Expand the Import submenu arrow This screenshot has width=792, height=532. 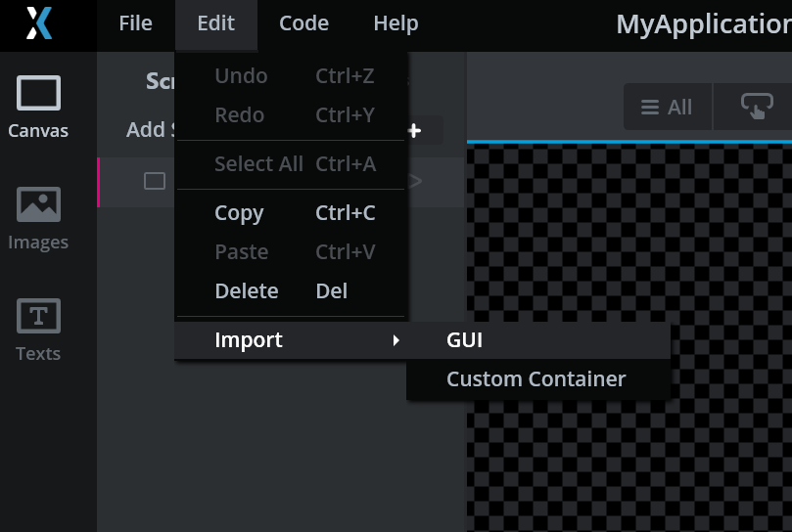396,340
